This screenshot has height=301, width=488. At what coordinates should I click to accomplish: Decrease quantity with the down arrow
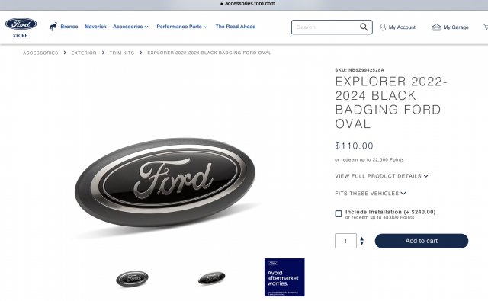pos(361,243)
